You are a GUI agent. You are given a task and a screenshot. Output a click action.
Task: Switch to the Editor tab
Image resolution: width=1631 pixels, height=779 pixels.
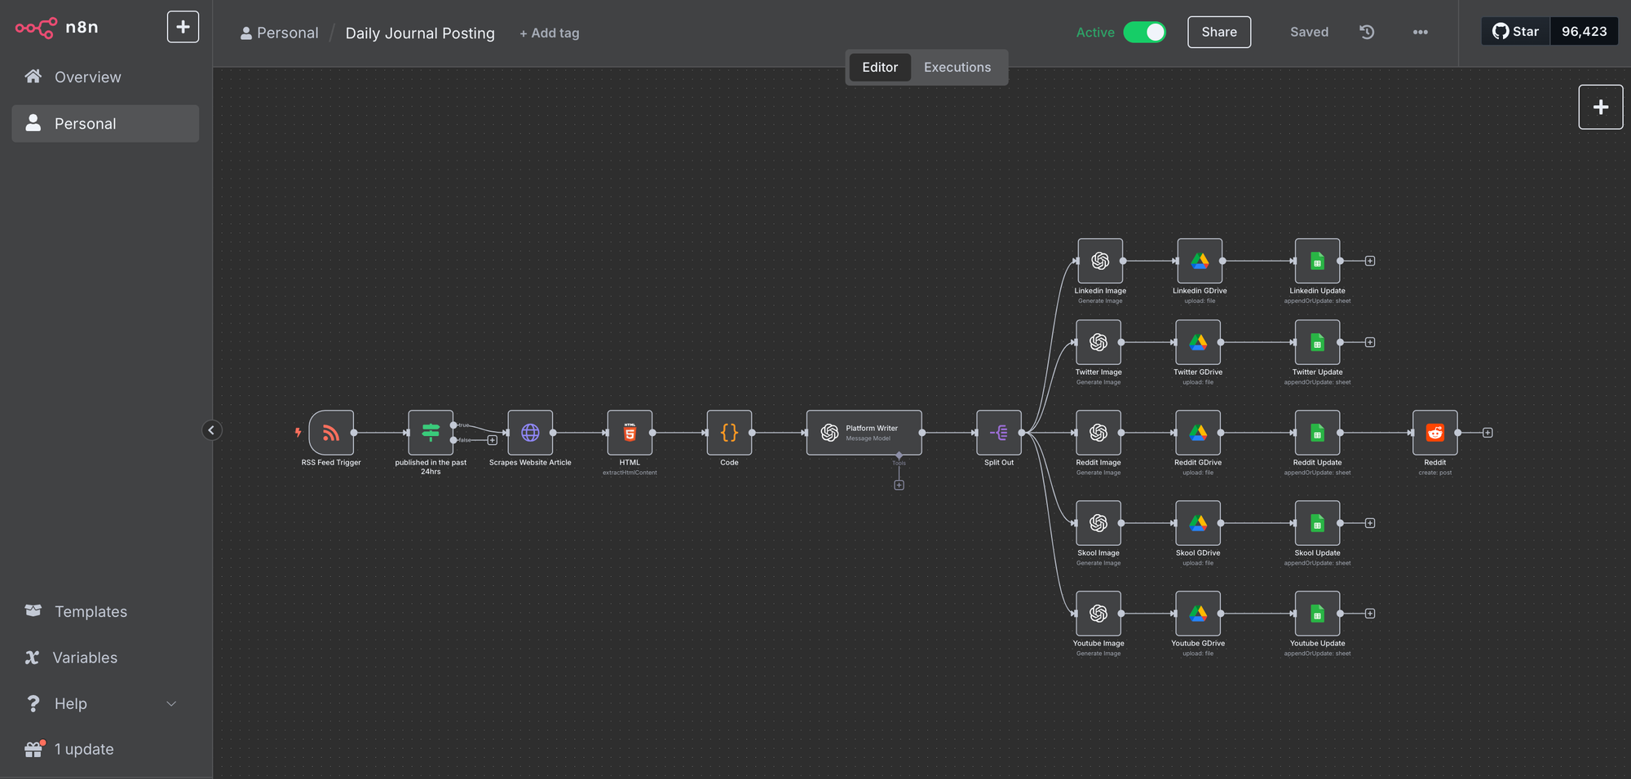[x=880, y=67]
